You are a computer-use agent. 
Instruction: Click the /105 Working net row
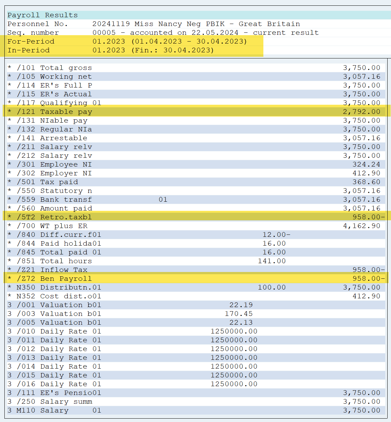point(196,77)
